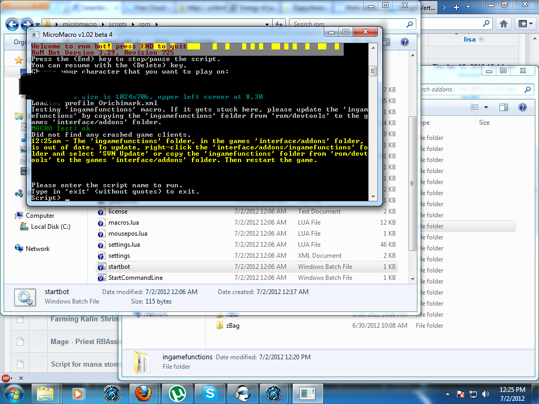This screenshot has height=404, width=539.
Task: Click the Windows Start orb
Action: [x=13, y=393]
